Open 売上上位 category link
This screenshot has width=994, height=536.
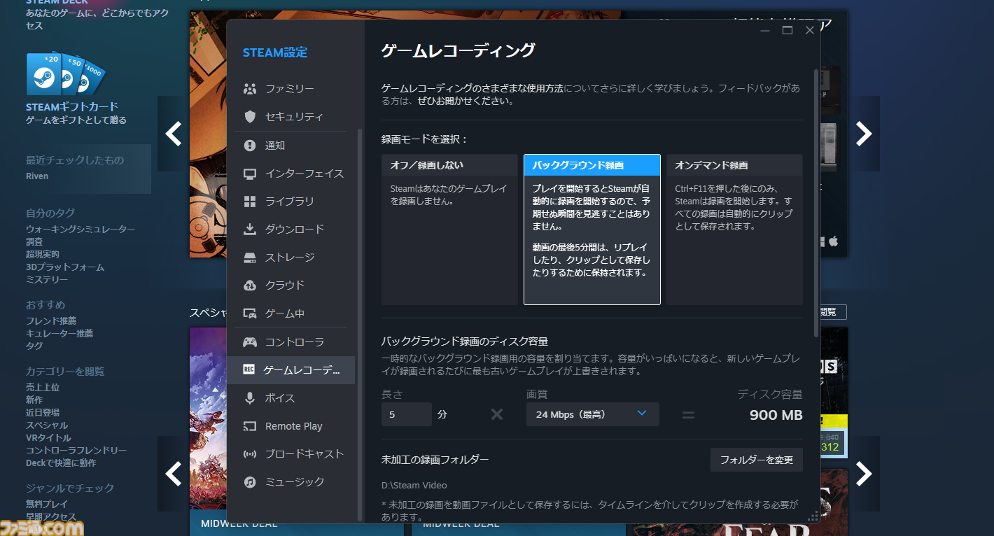click(43, 388)
